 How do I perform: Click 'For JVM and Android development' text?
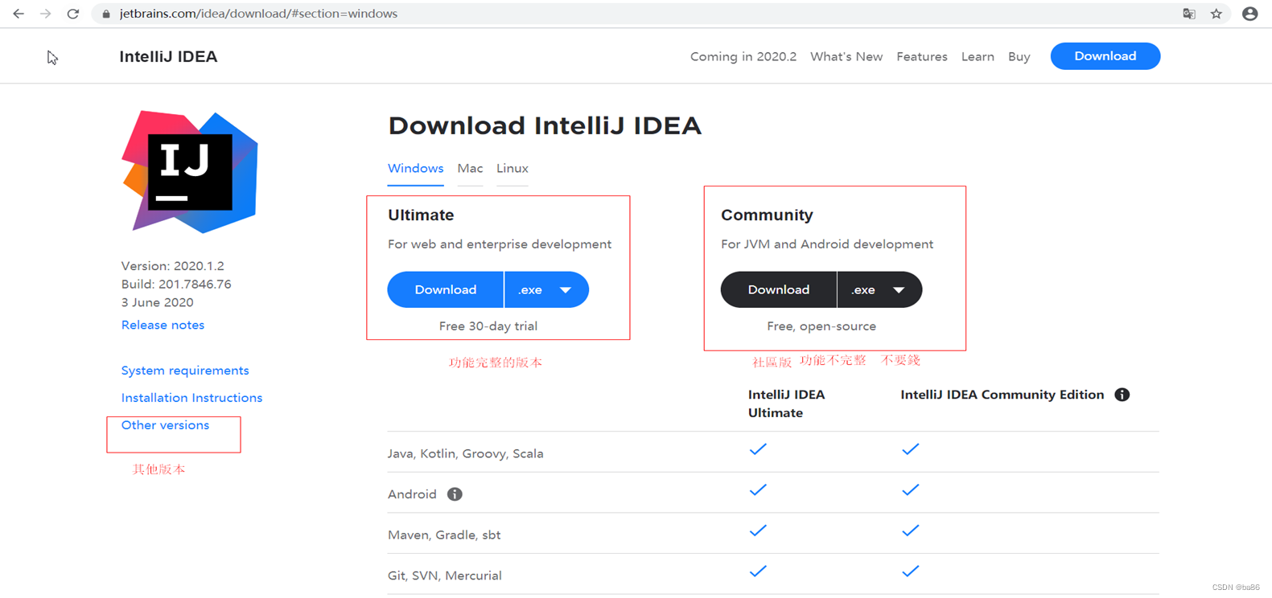tap(827, 244)
